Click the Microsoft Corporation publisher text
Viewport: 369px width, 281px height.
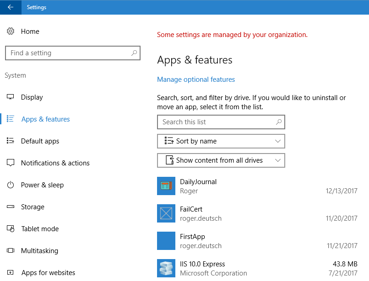click(213, 273)
